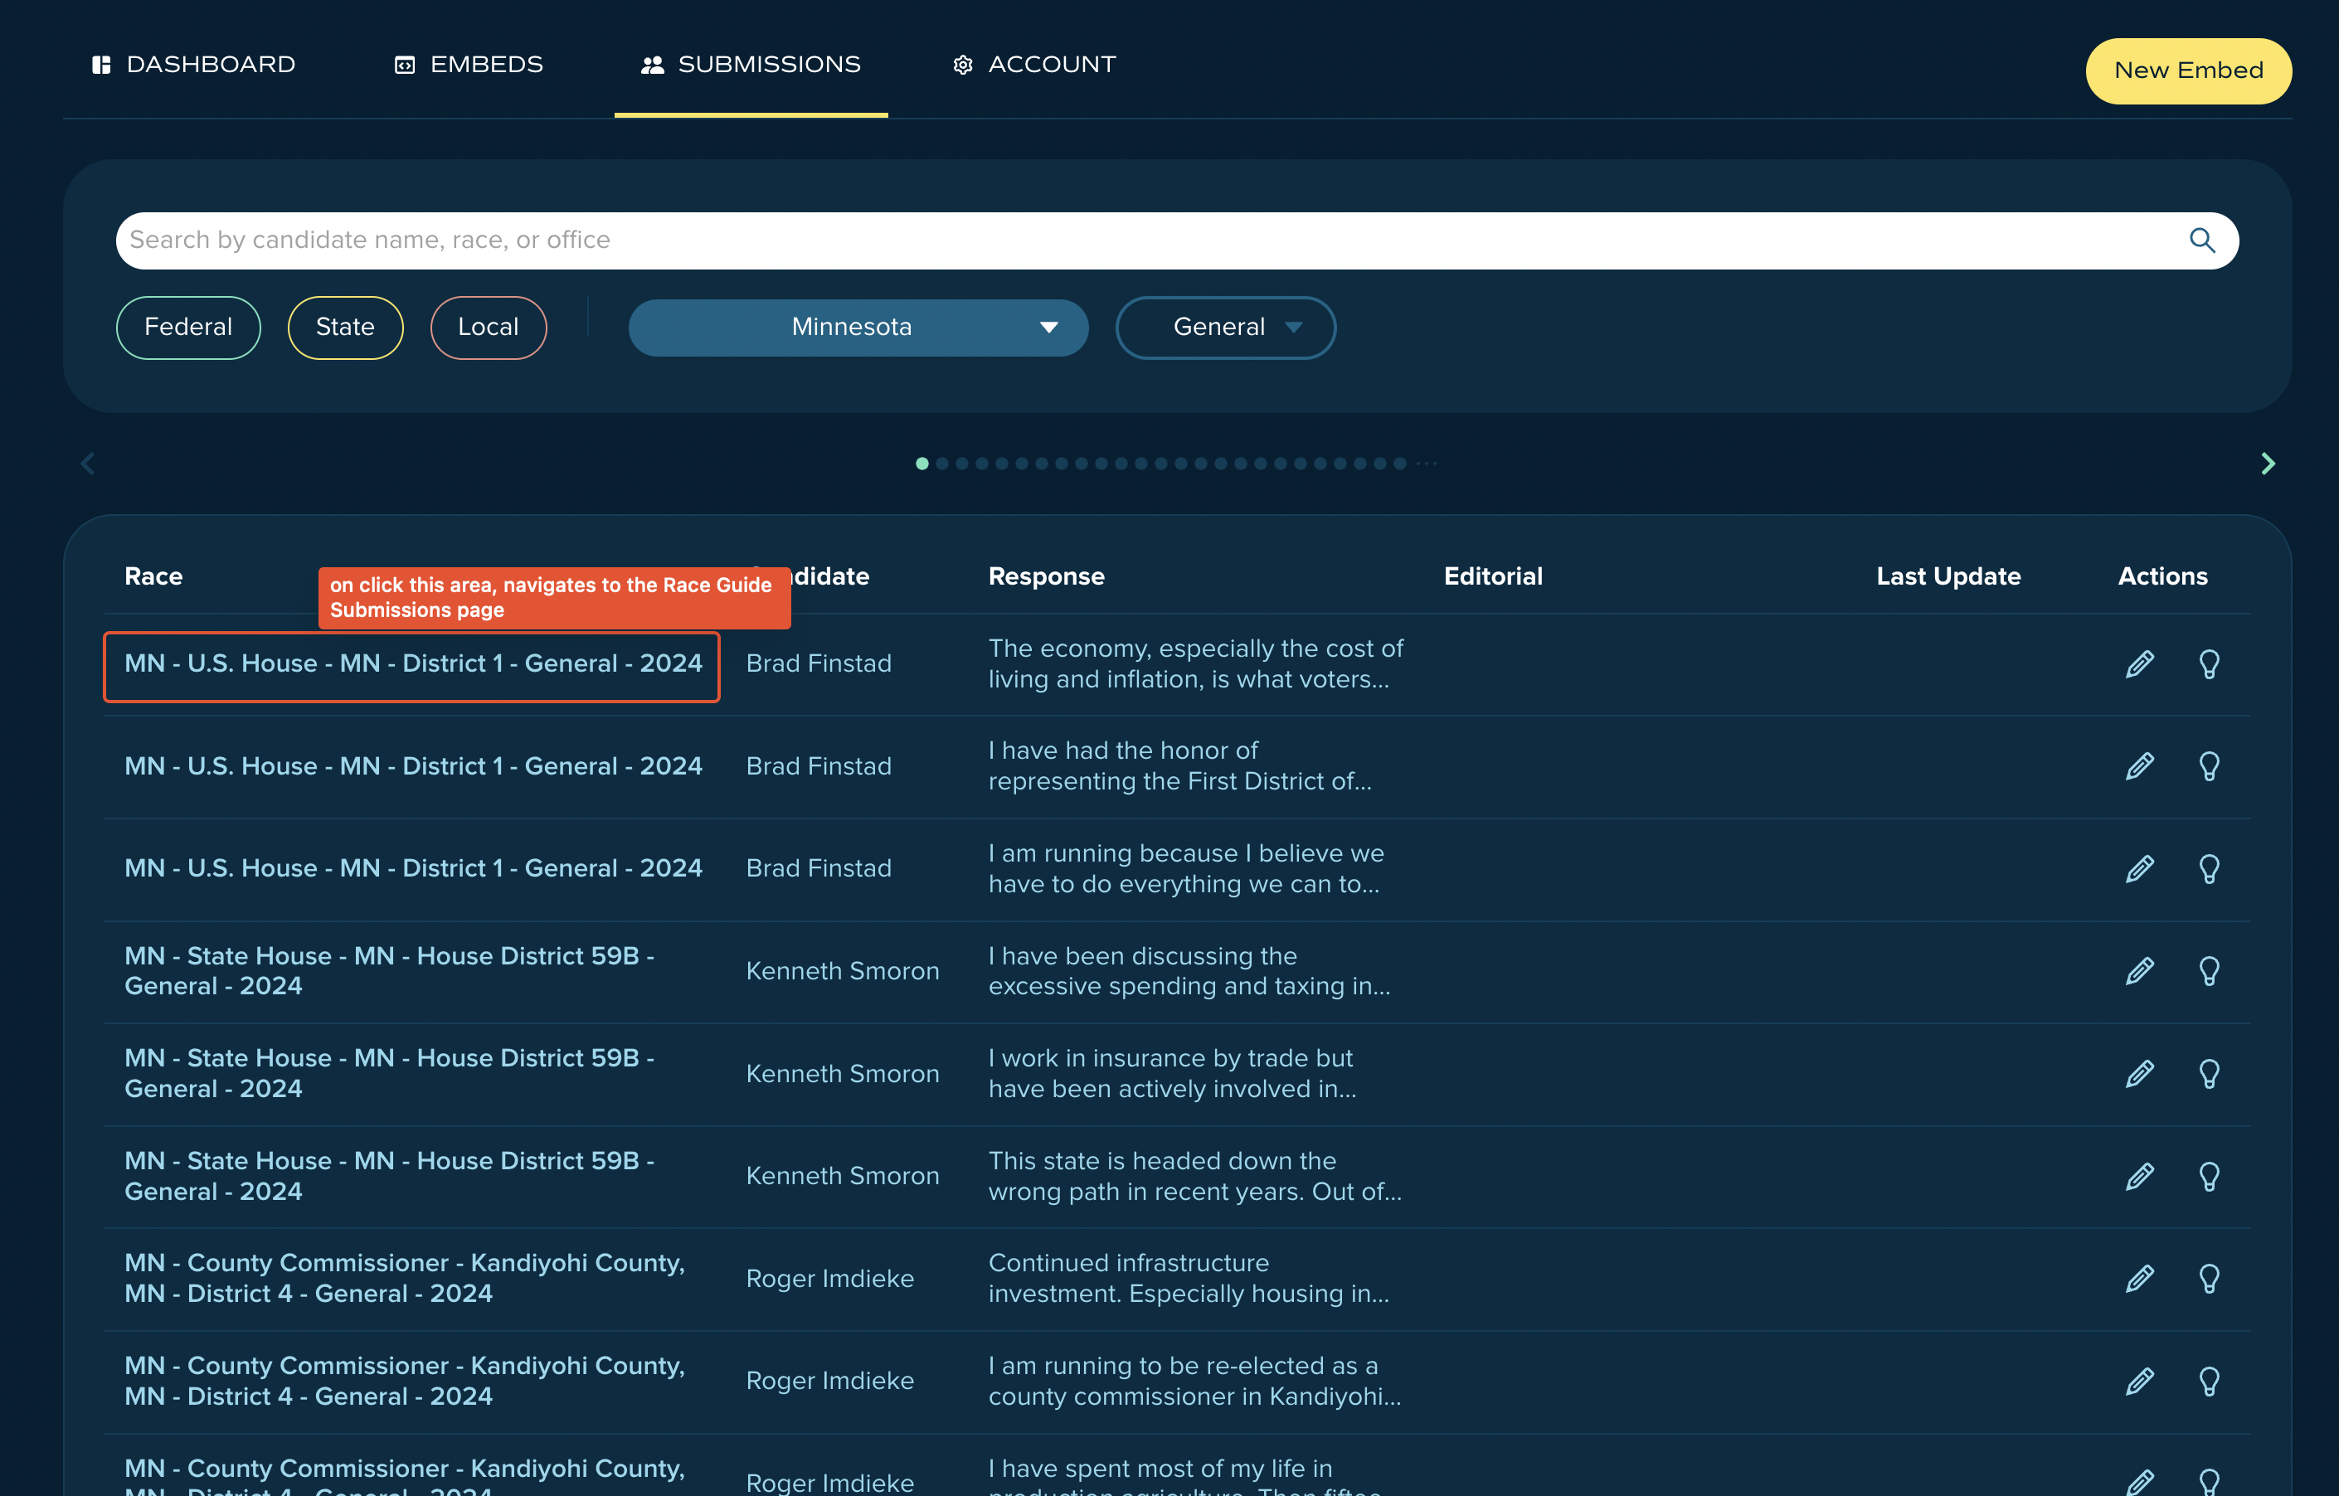Open Kandiyohi County link for 'I am running to be re-elected'
This screenshot has width=2339, height=1496.
(405, 1382)
